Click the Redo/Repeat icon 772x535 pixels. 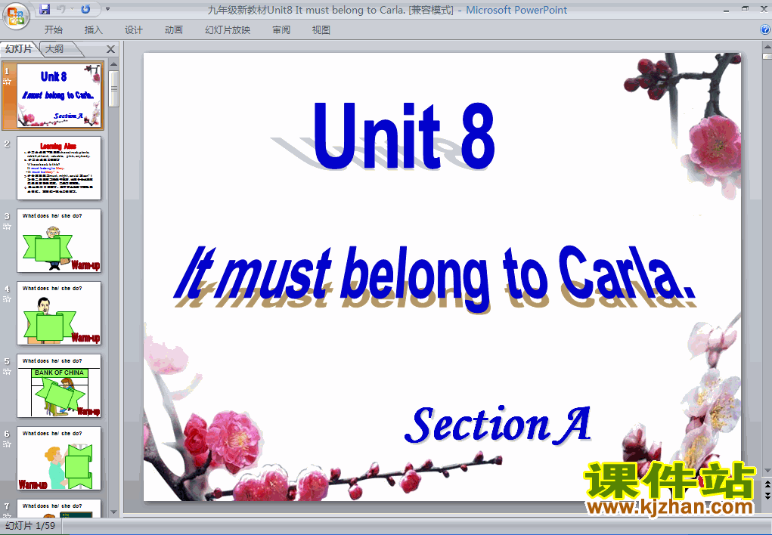[x=85, y=9]
